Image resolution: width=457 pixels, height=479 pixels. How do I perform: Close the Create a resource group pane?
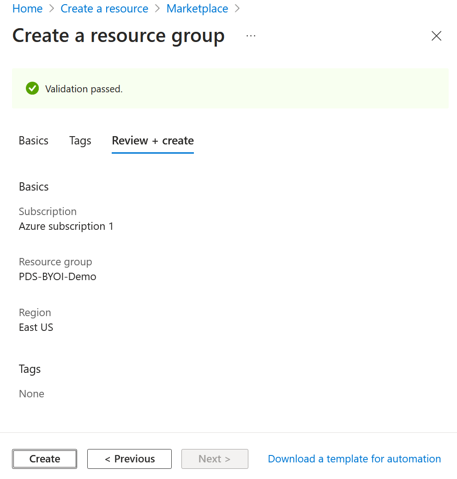(436, 36)
